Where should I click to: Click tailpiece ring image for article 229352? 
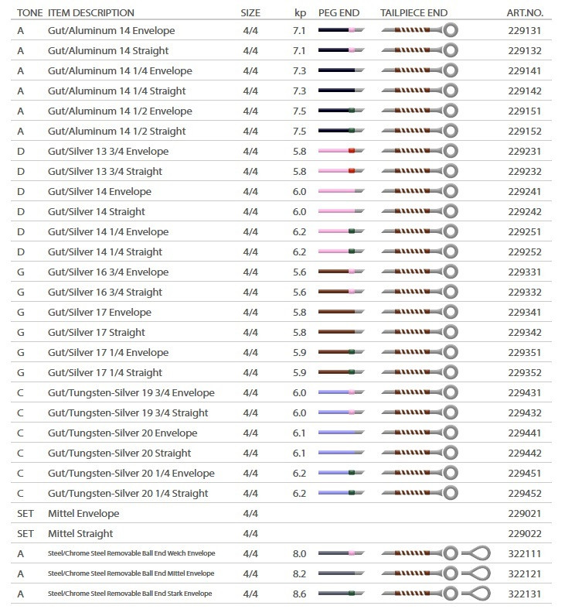(x=450, y=373)
